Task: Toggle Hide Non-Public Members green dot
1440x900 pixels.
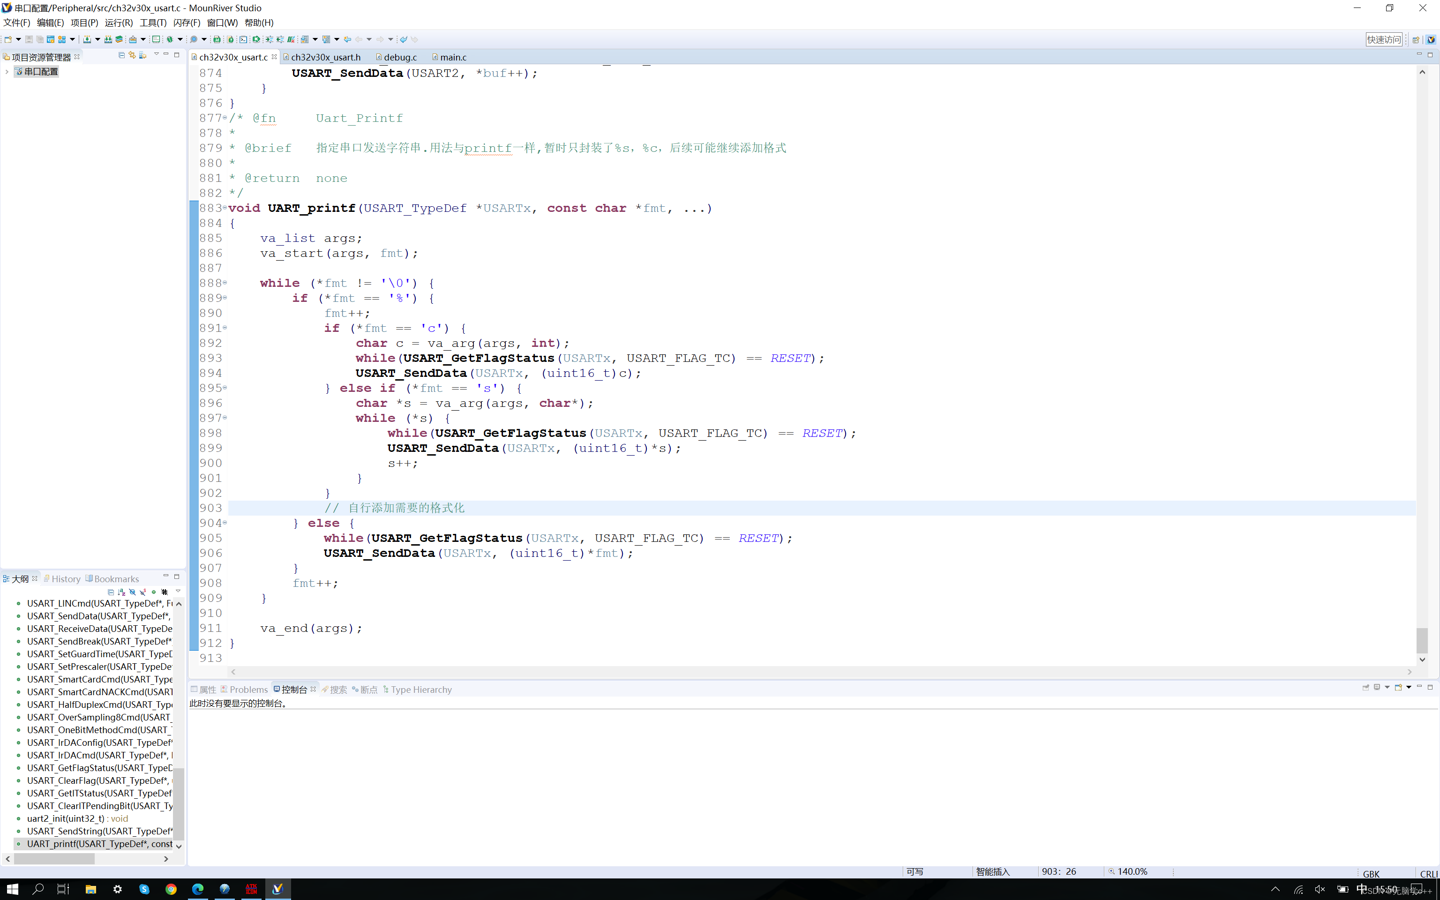Action: pos(154,592)
